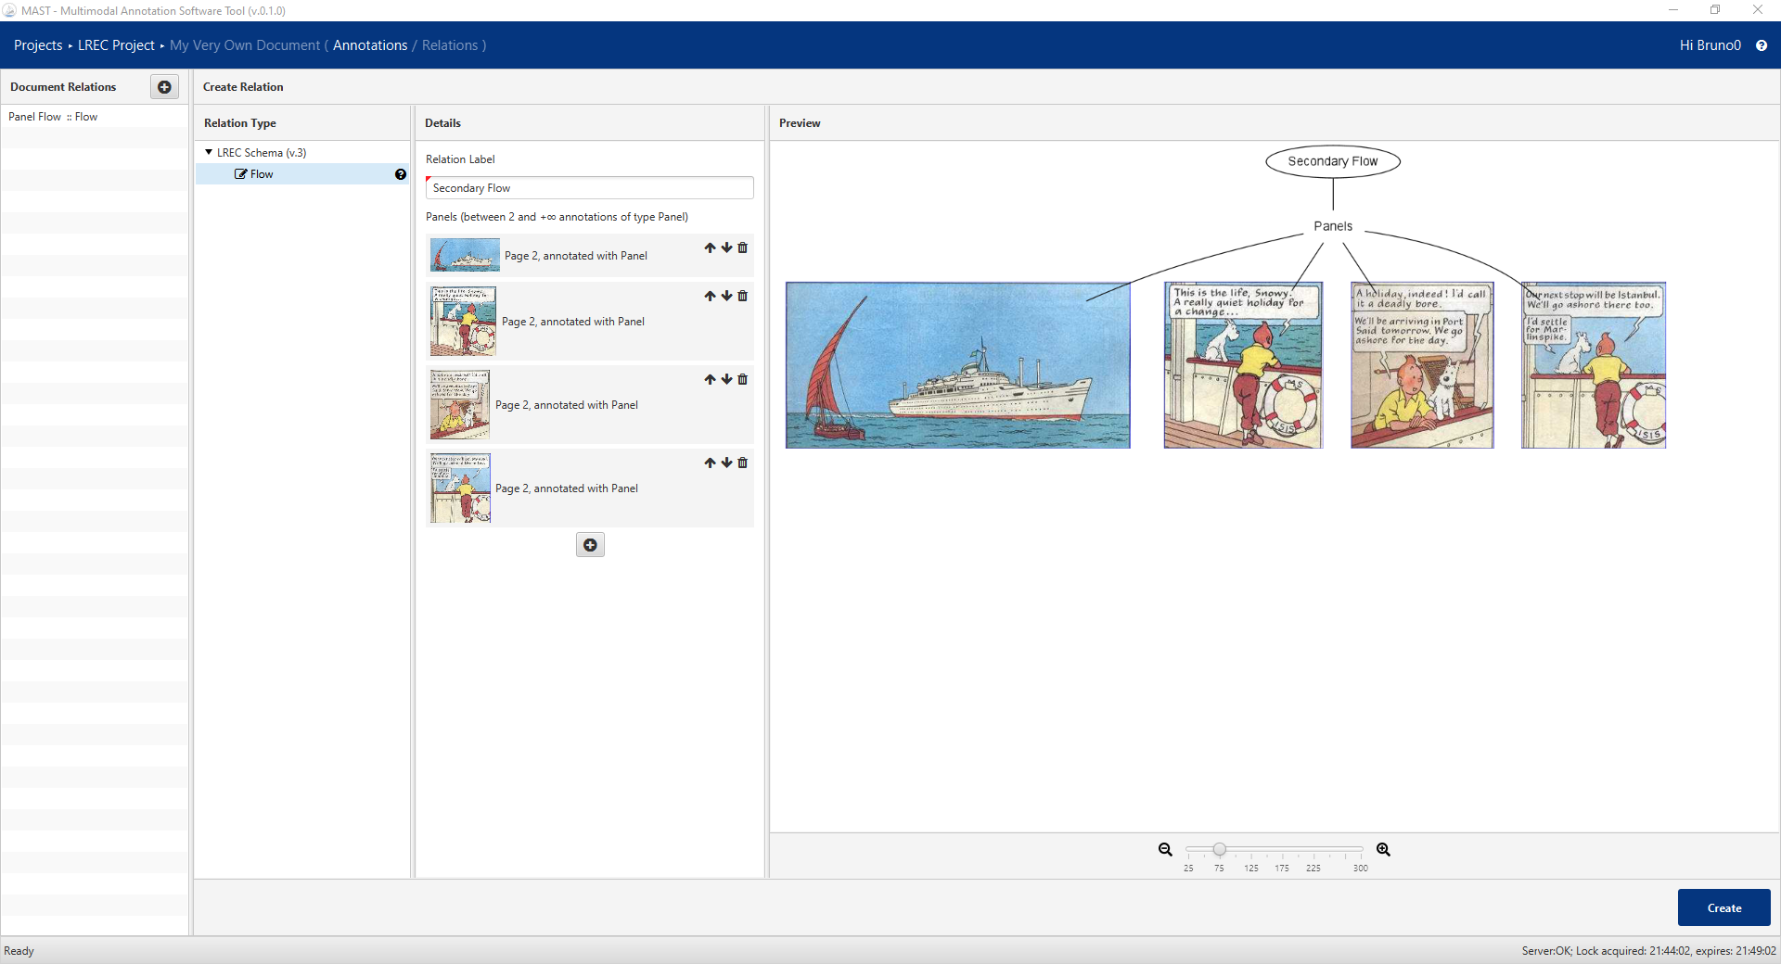
Task: Zoom out the preview with magnifier minus
Action: [x=1165, y=850]
